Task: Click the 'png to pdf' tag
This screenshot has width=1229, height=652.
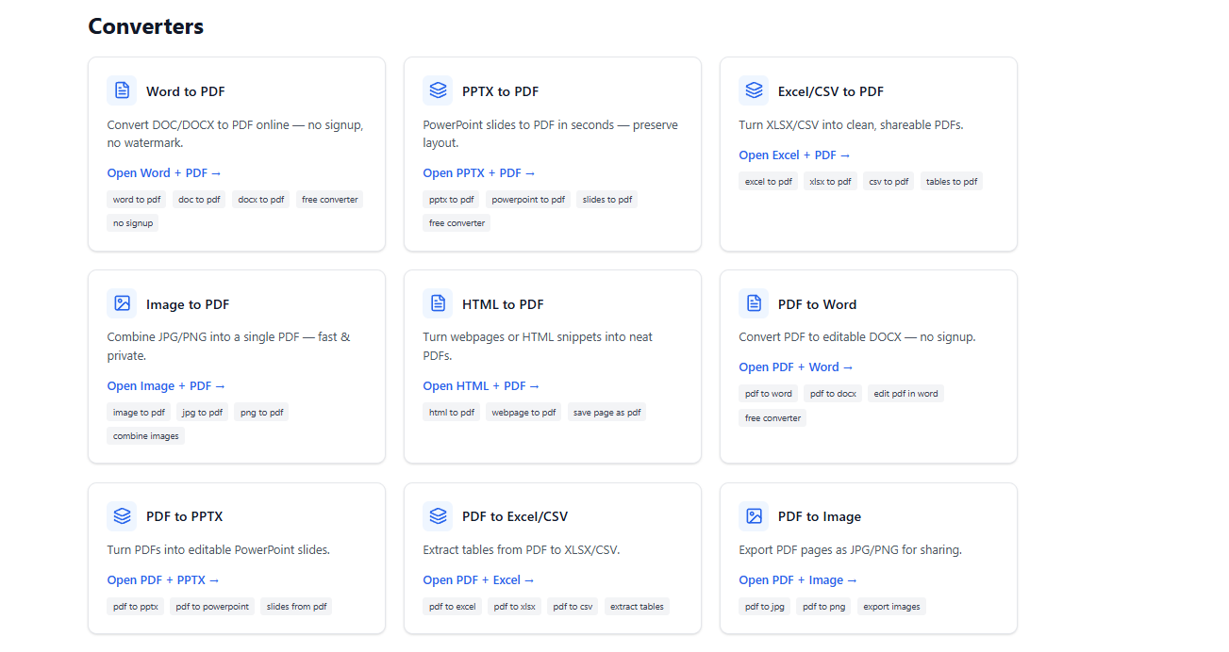Action: coord(261,413)
